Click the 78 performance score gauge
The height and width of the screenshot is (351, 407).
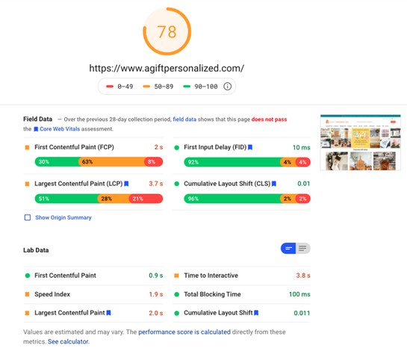(x=167, y=31)
